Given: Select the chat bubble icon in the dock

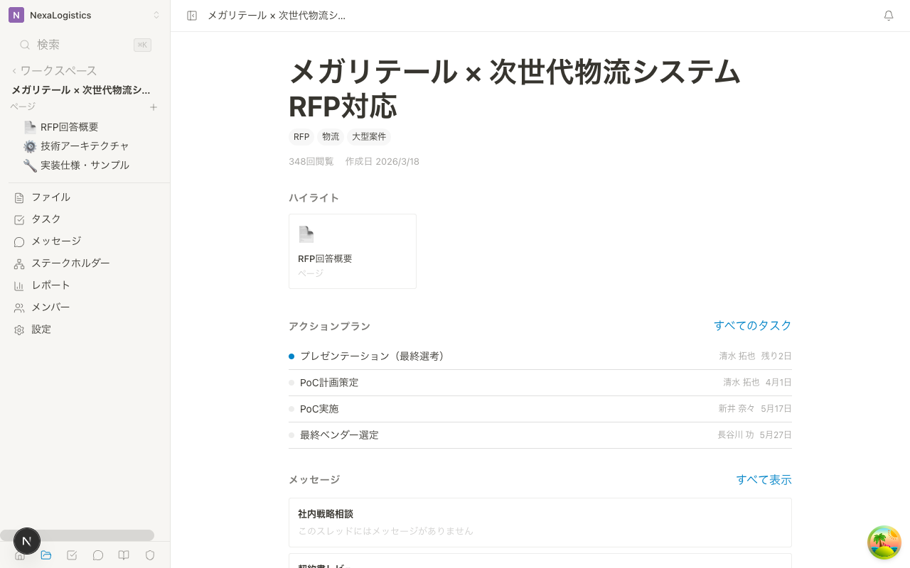Looking at the screenshot, I should pos(98,555).
